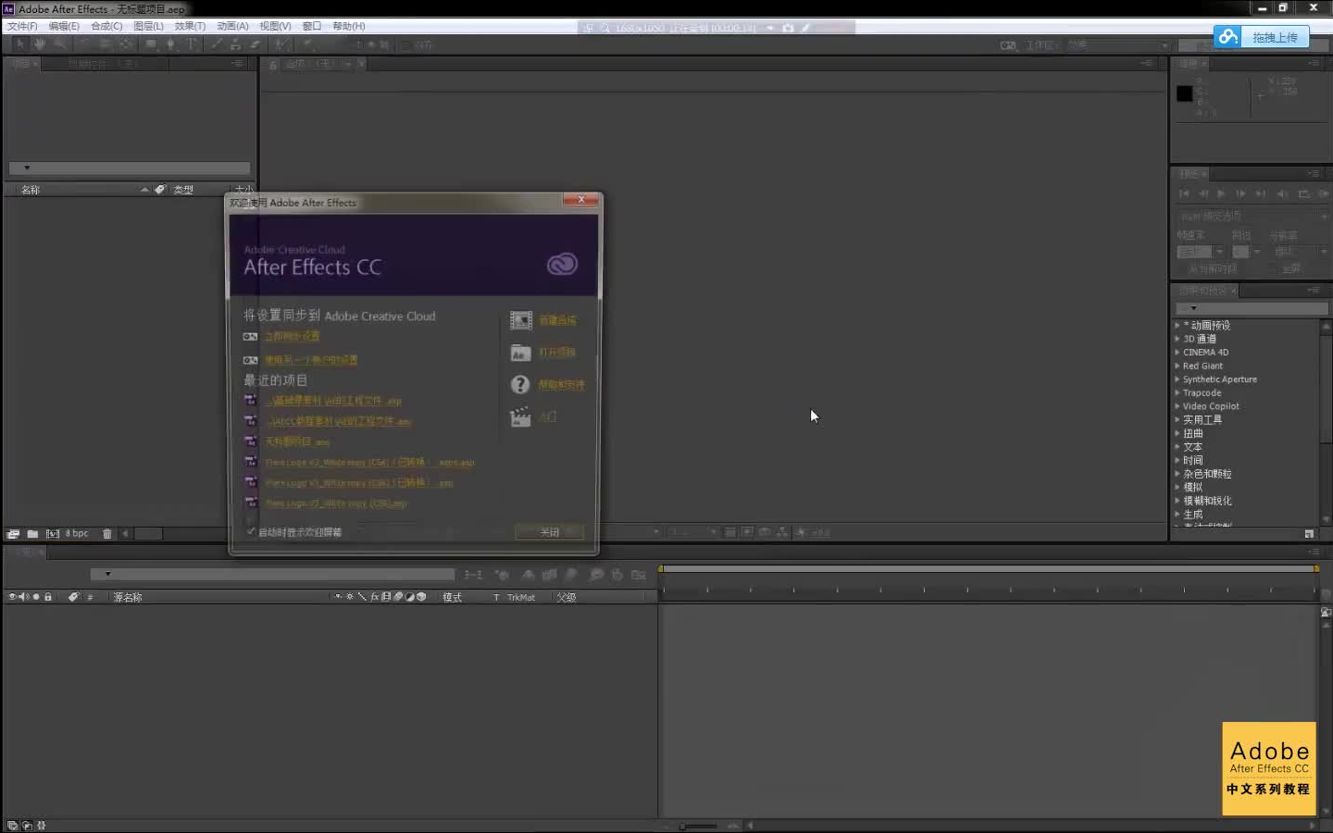Viewport: 1333px width, 833px height.
Task: Click the question-mark help icon on welcome screen
Action: coord(519,384)
